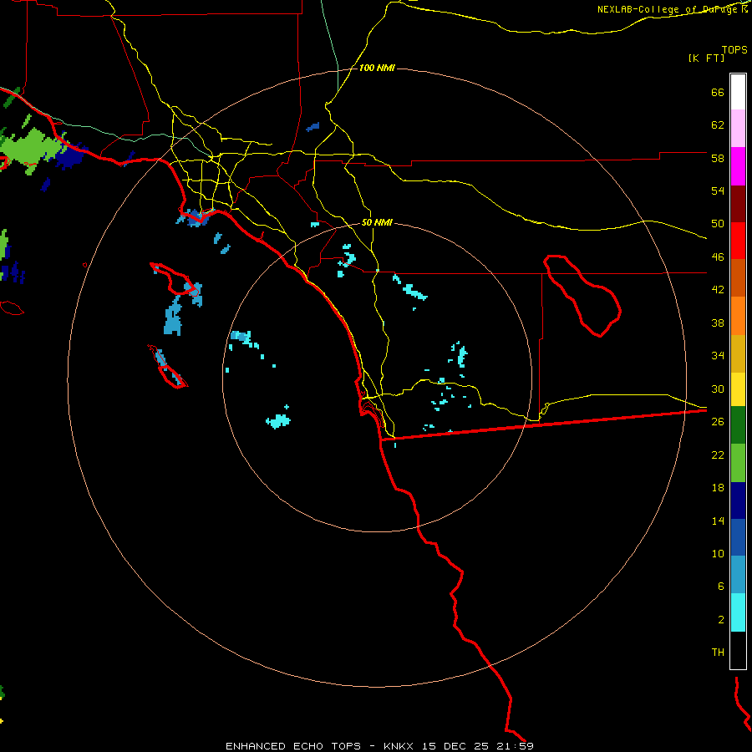This screenshot has width=752, height=752.
Task: Click the dark green scale swatch
Action: coord(738,425)
